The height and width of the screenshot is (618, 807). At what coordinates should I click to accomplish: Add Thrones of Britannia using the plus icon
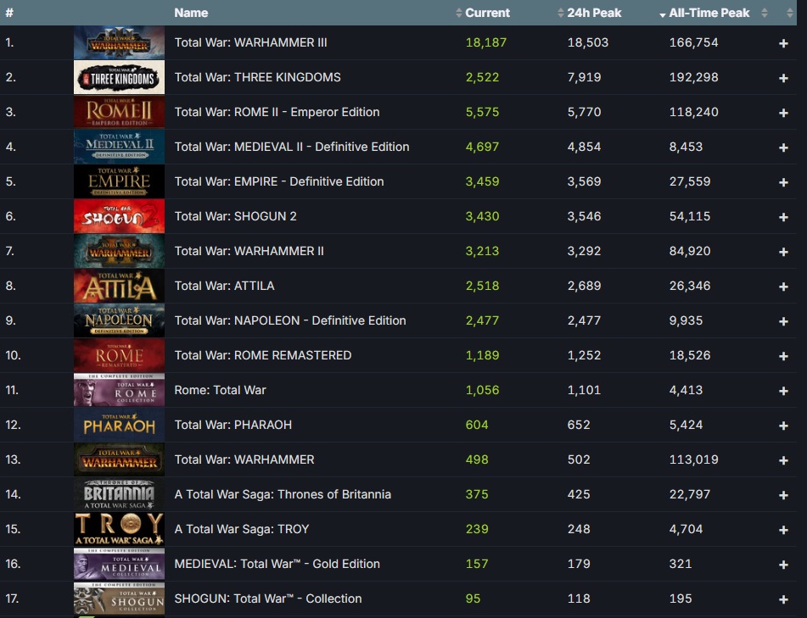tap(783, 495)
